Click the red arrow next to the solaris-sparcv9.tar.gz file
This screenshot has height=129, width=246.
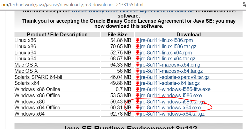137,77
